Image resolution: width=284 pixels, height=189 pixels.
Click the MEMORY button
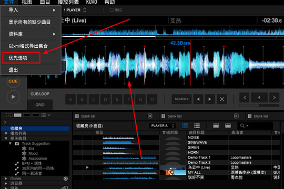[181, 99]
